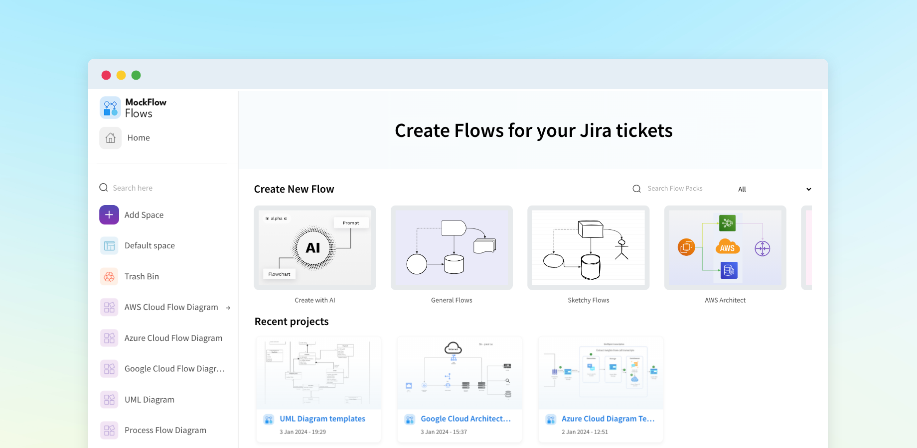Click the date 3 Jan 2024 - 19:29
Viewport: 917px width, 448px height.
tap(303, 432)
